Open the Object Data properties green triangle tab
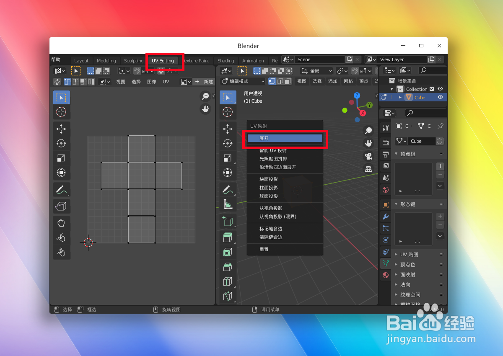The height and width of the screenshot is (356, 503). point(386,263)
